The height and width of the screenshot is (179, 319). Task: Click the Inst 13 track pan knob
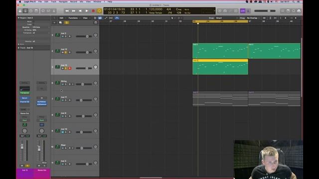pos(95,67)
